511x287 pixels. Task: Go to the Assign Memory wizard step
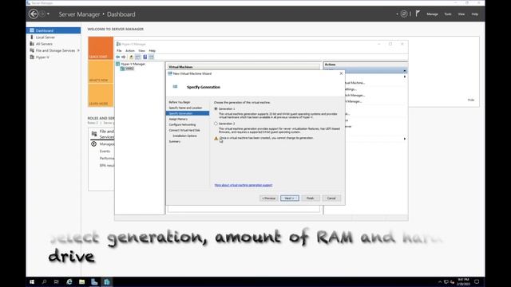tap(178, 119)
